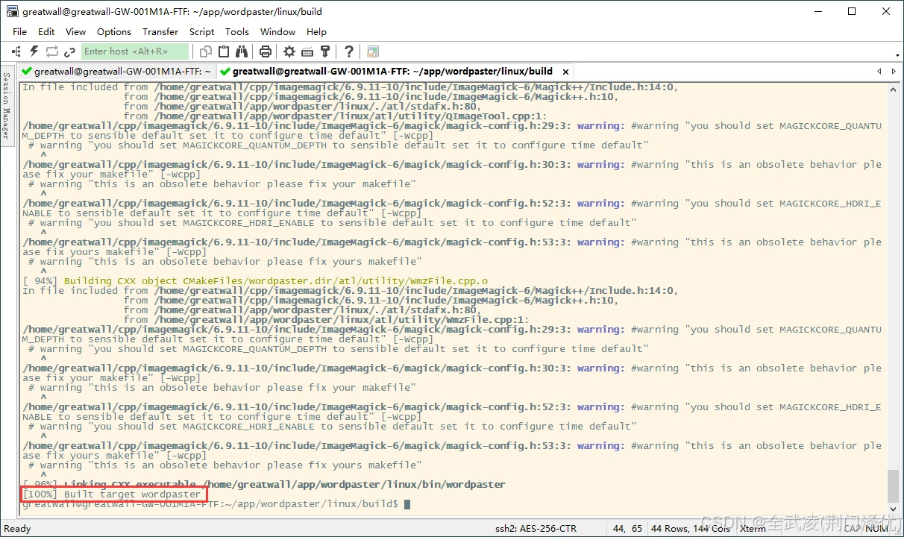
Task: Click the terminal scrollbar up arrow
Action: (x=893, y=88)
